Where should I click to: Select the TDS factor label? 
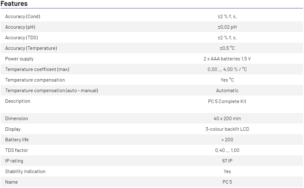[x=16, y=150]
